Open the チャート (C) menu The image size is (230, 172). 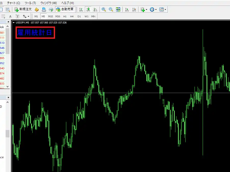(x=14, y=3)
